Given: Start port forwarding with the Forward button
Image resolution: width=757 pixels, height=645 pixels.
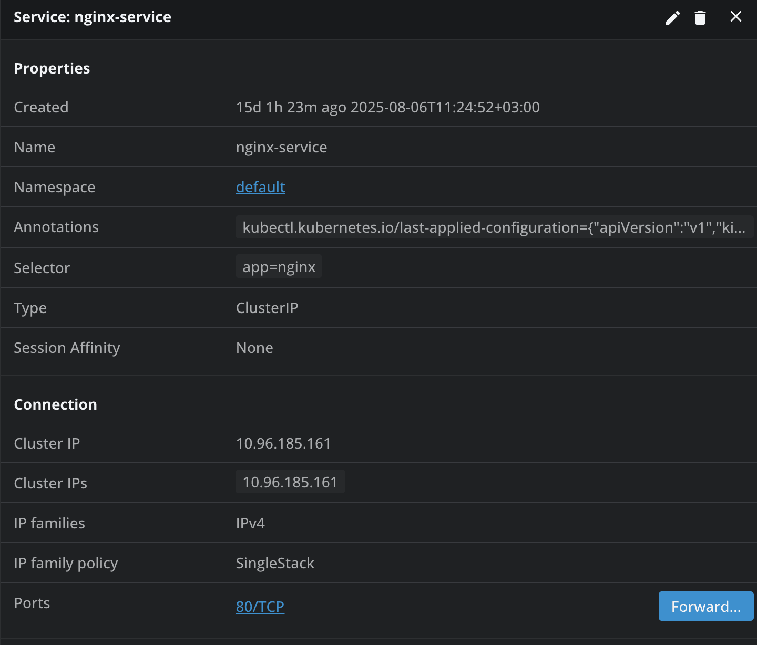Looking at the screenshot, I should (x=705, y=606).
